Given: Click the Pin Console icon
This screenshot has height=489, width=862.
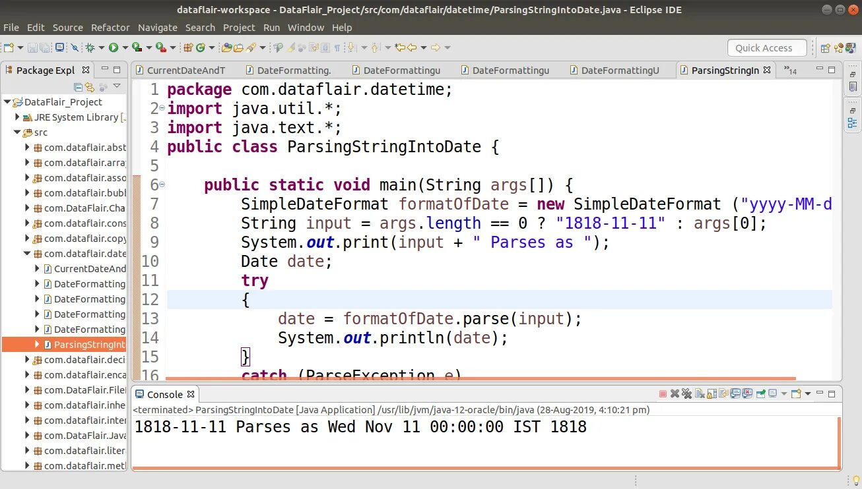Looking at the screenshot, I should [760, 394].
